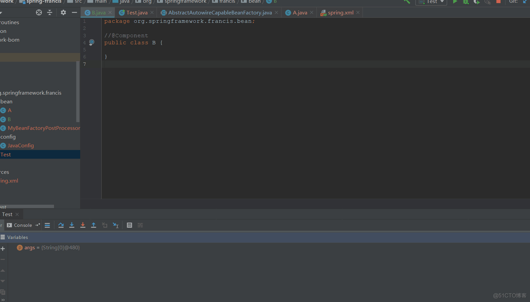Click the Variables panel header
This screenshot has height=302, width=530.
265,237
